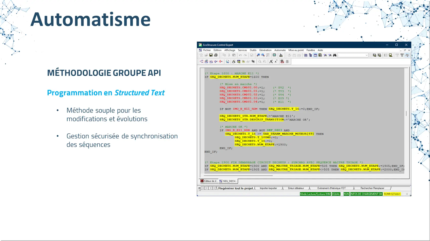Click the validate checkmark toolbar icon
This screenshot has width=430, height=241.
252,55
